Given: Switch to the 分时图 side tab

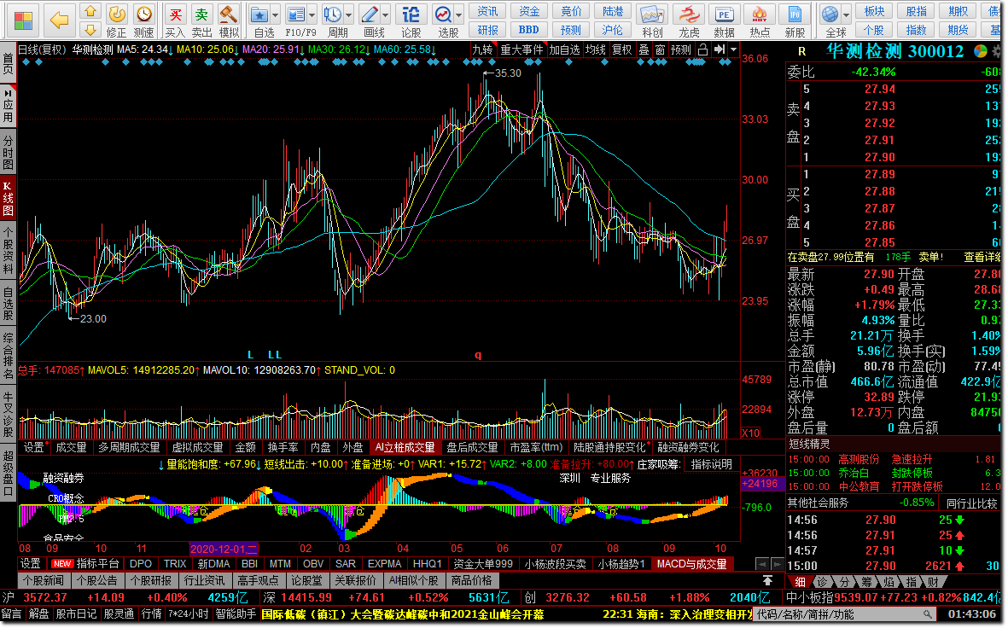Looking at the screenshot, I should [x=8, y=151].
